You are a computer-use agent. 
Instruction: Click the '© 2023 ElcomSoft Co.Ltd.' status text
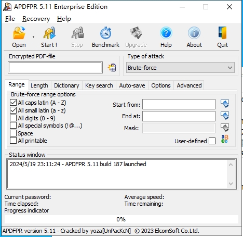(167, 231)
